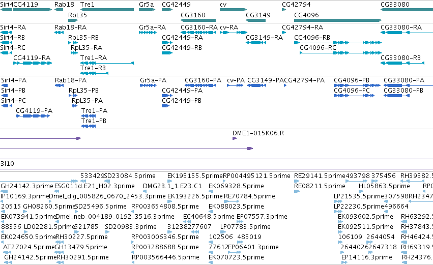Open transcript CG4119-RA
This screenshot has height=265, width=433.
point(32,58)
